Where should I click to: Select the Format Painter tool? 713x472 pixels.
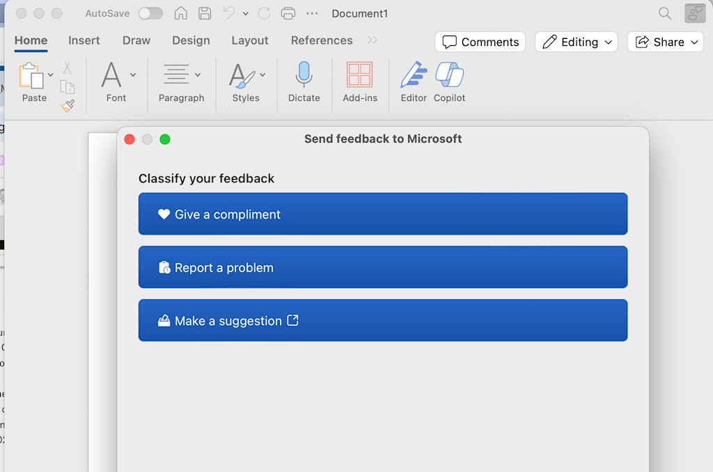[68, 106]
